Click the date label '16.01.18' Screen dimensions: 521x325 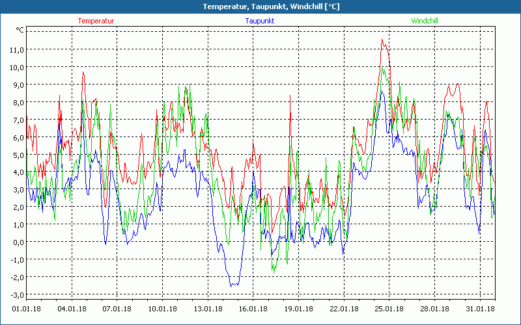(253, 309)
